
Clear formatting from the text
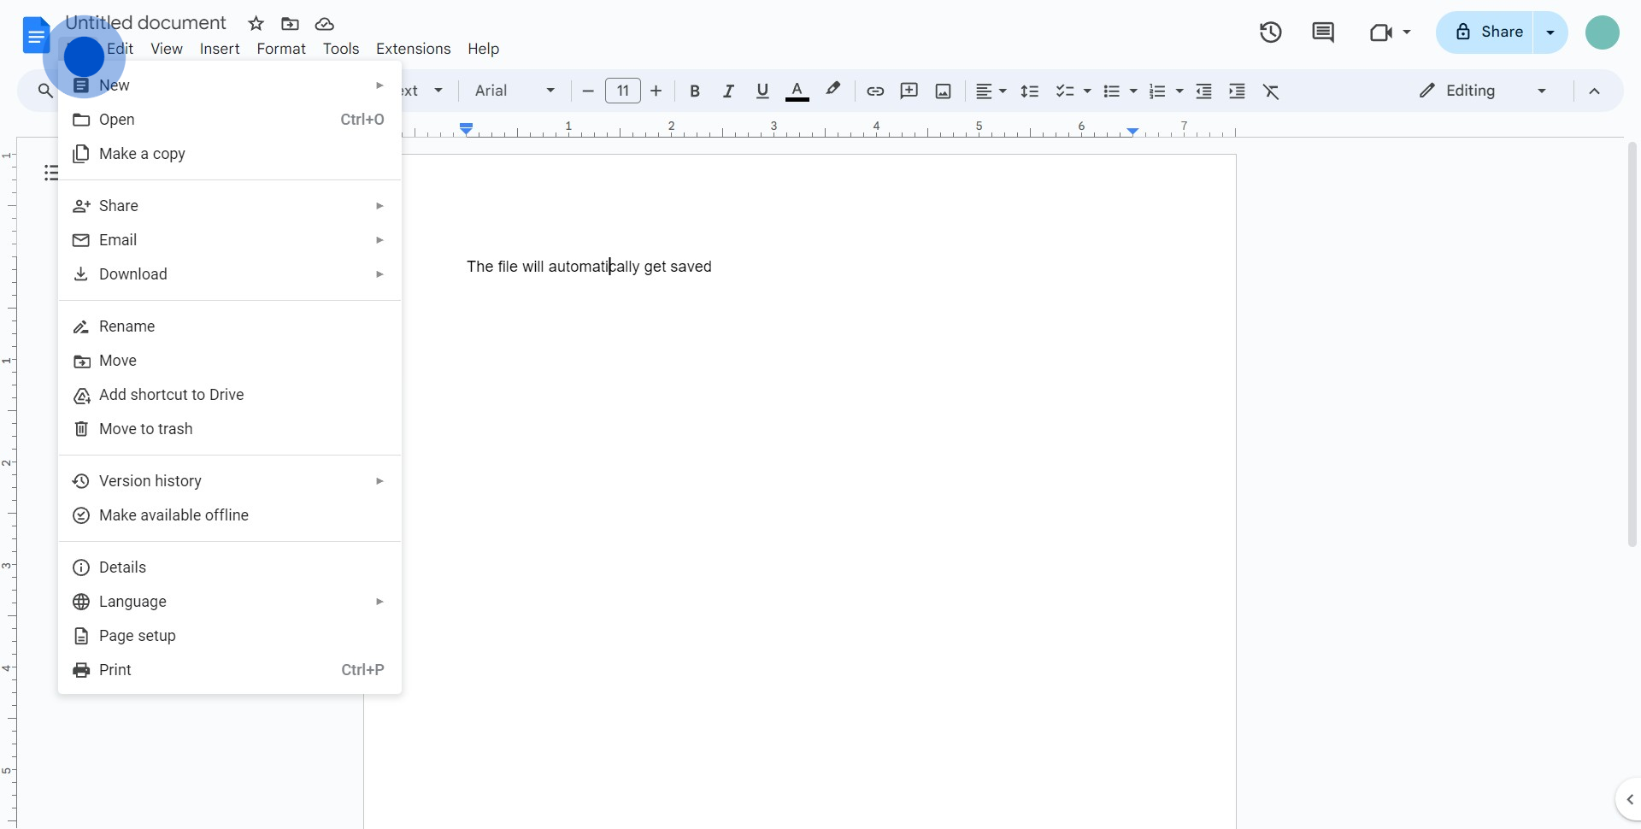click(x=1271, y=91)
